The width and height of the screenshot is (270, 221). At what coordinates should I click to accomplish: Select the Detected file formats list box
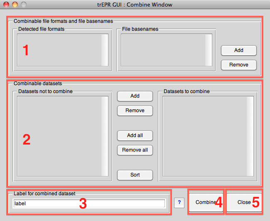coord(59,50)
